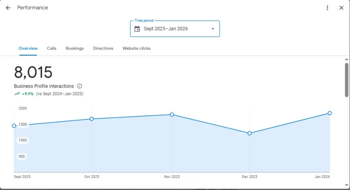Click the back arrow icon
Screen dimensions: 350x190
coord(8,8)
